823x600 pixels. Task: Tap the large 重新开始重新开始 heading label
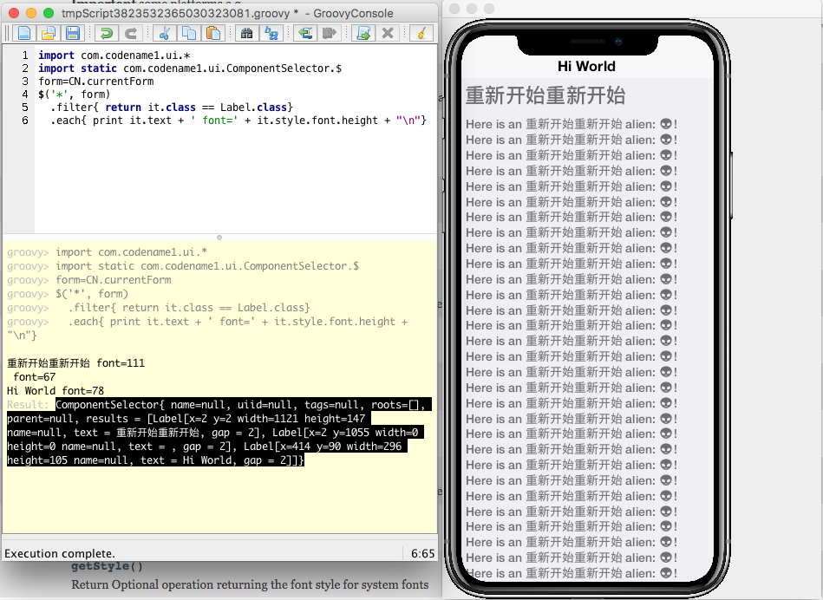[545, 95]
